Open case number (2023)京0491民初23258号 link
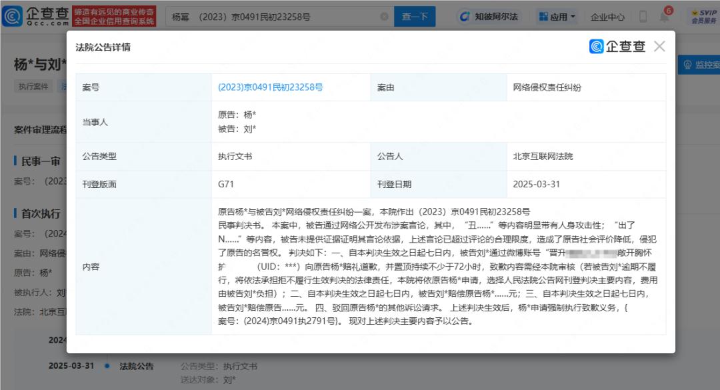The height and width of the screenshot is (390, 720). click(x=271, y=87)
